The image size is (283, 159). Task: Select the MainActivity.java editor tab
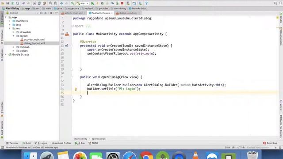pyautogui.click(x=101, y=13)
